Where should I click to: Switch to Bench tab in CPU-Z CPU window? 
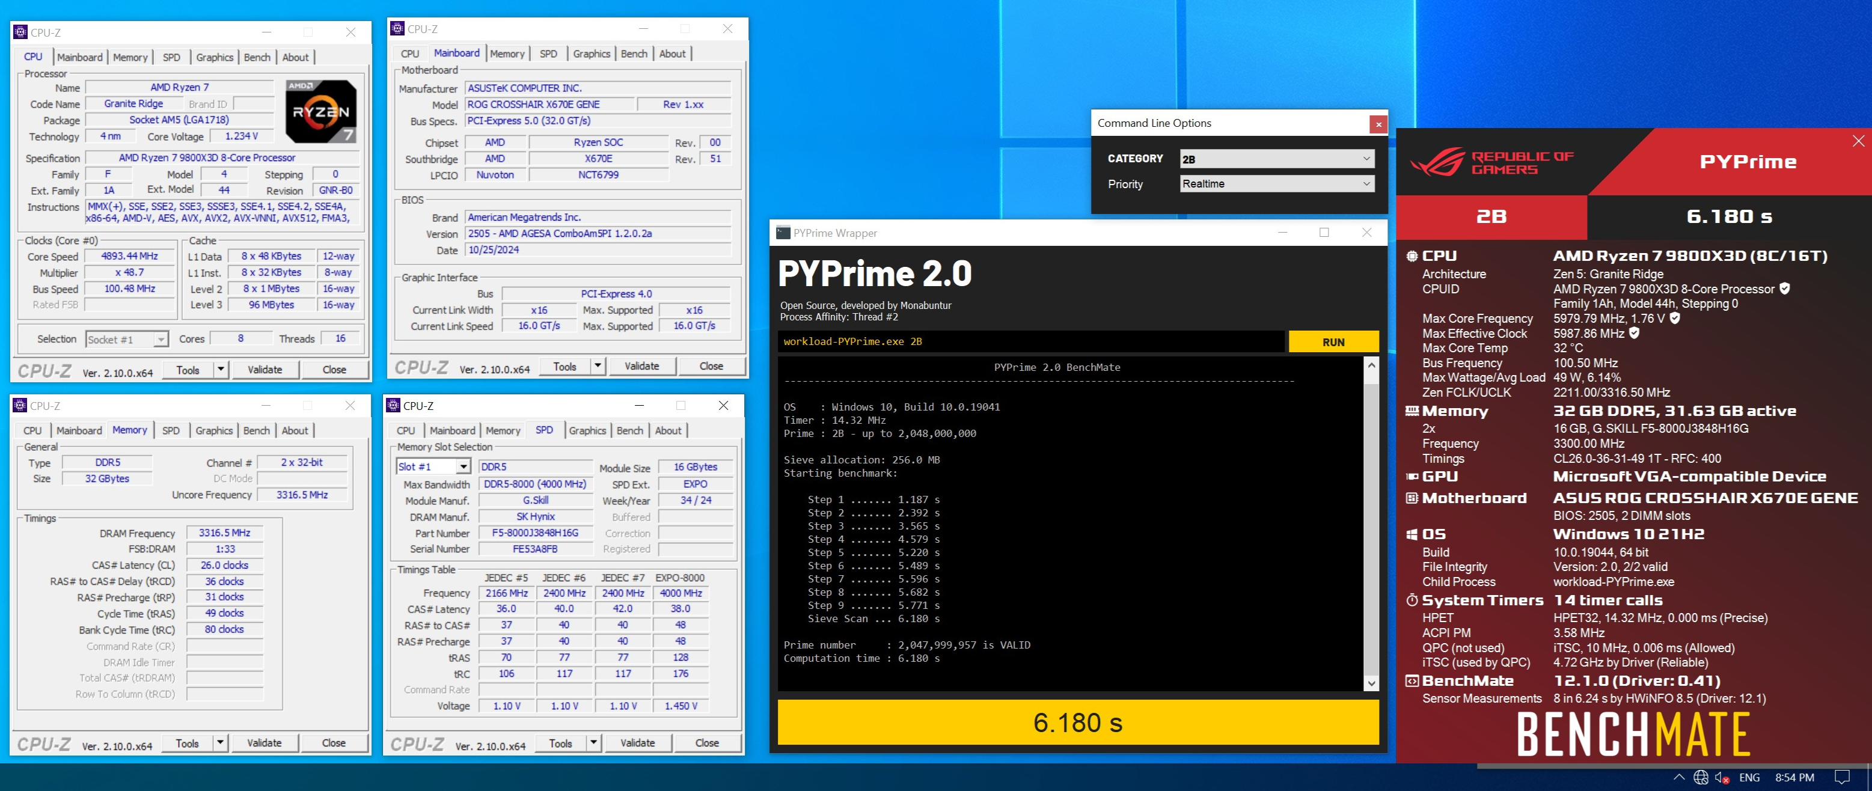click(x=257, y=57)
